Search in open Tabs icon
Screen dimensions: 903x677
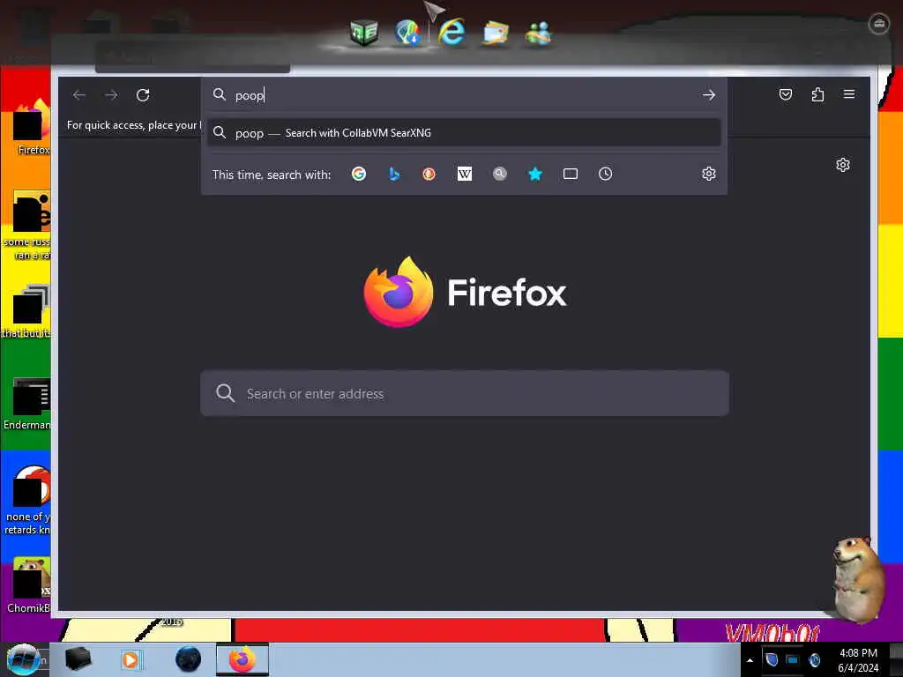tap(571, 174)
